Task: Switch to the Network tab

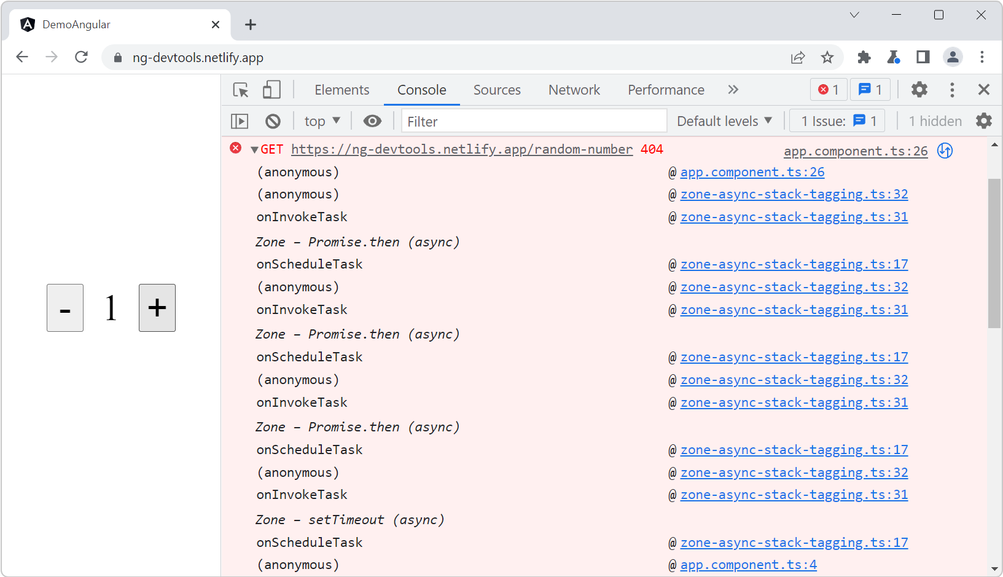Action: (x=574, y=90)
